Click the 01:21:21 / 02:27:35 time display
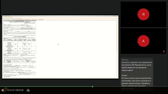Screen dimensions: 168x94 tap(15, 90)
